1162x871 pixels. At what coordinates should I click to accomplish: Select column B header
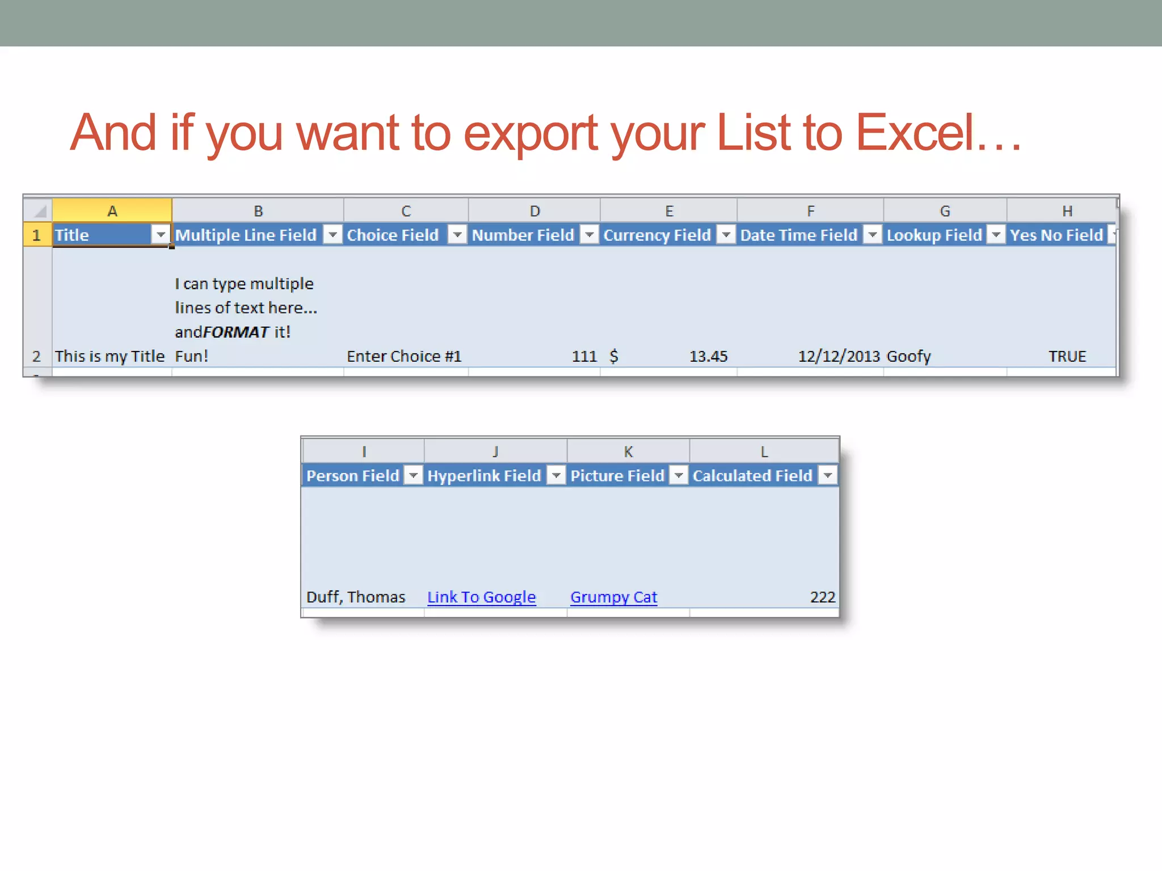click(258, 211)
